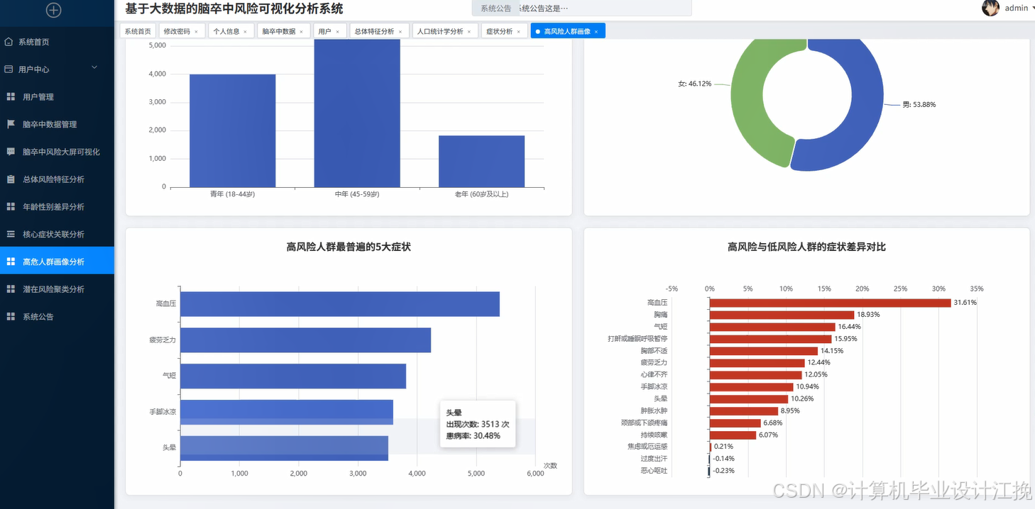Click the red 肿胀水肿 8.95% bar
The height and width of the screenshot is (509, 1035).
[x=743, y=411]
